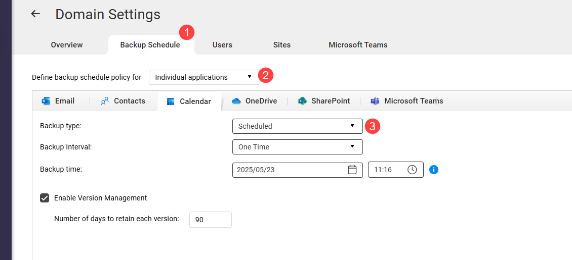572x260 pixels.
Task: Click the OneDrive cloud icon
Action: coord(236,101)
